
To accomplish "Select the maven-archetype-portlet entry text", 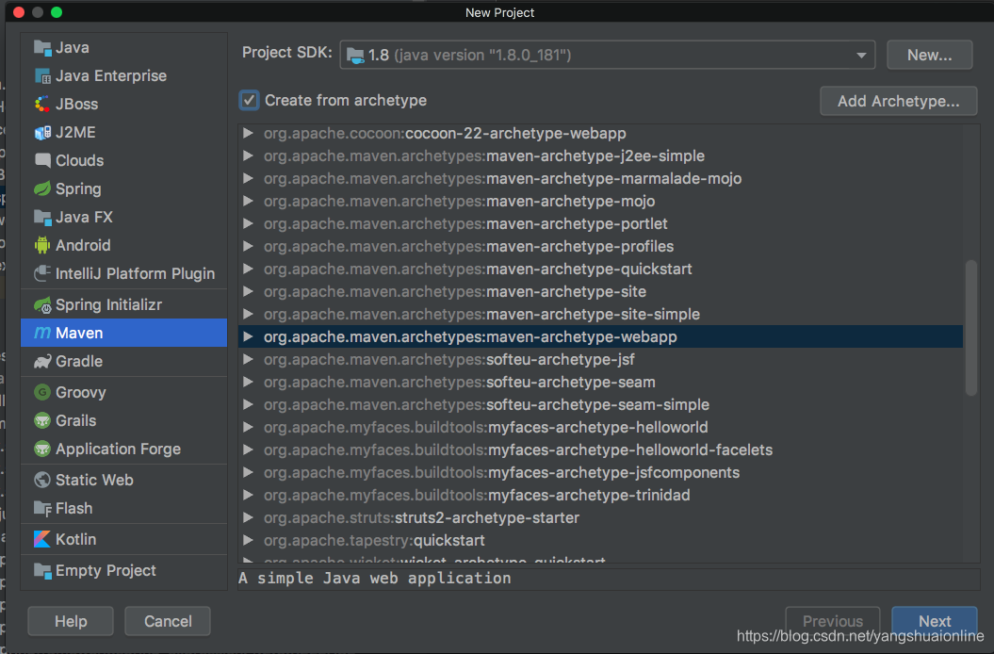I will pos(465,224).
